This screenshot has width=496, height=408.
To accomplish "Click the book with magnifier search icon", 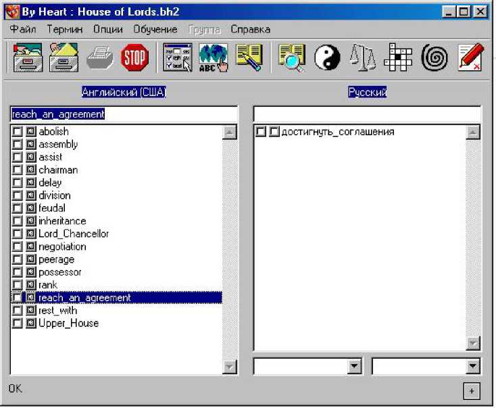I will click(x=292, y=58).
